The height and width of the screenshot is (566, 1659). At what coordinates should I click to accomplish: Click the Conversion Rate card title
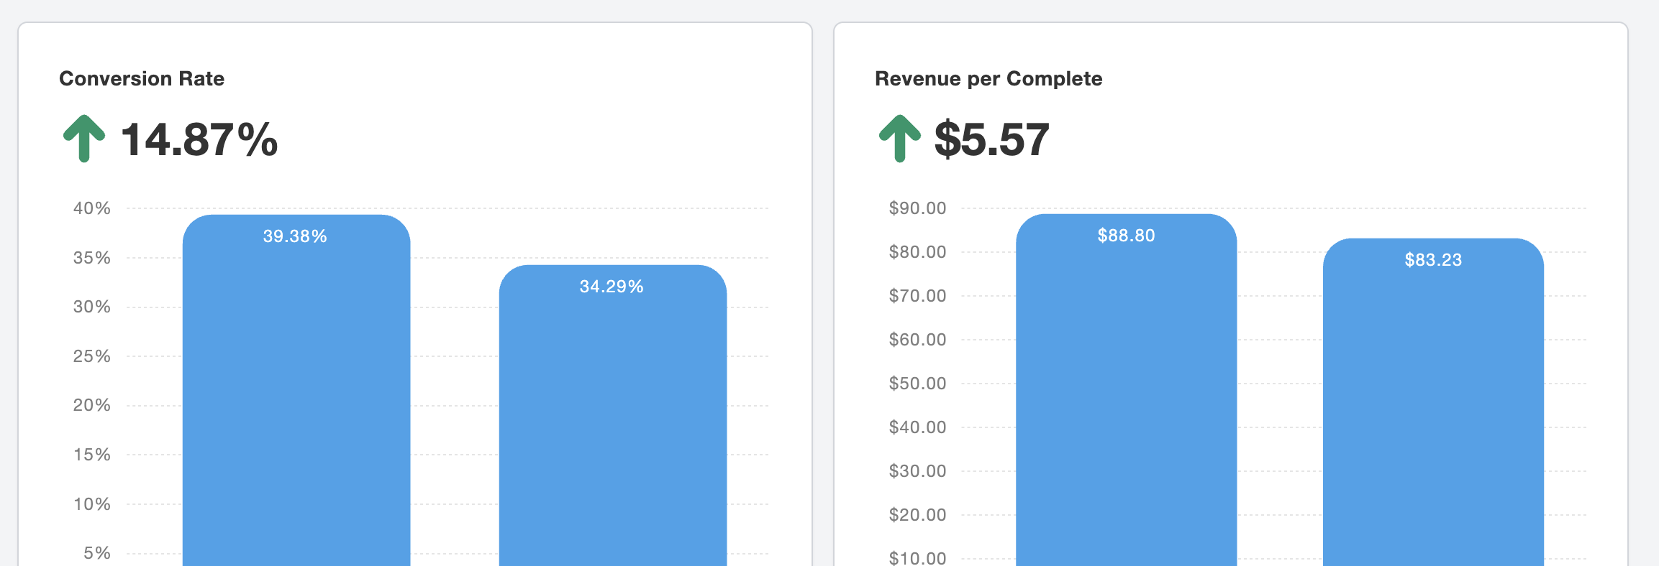pos(142,78)
